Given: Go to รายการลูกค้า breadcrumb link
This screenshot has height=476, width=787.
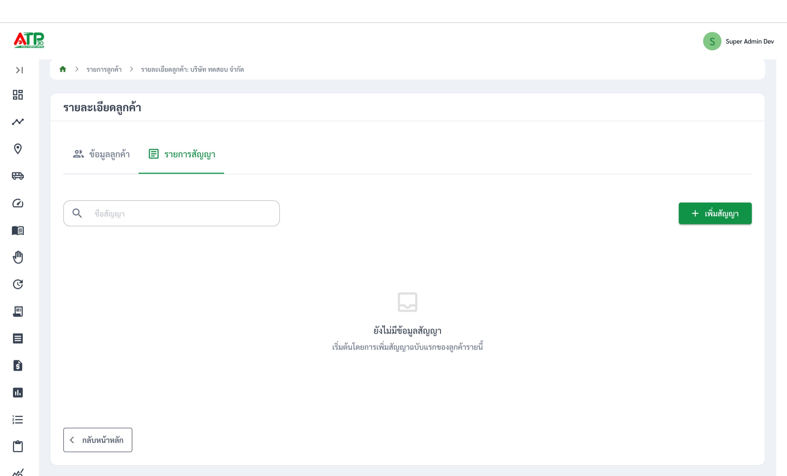Looking at the screenshot, I should pyautogui.click(x=104, y=69).
